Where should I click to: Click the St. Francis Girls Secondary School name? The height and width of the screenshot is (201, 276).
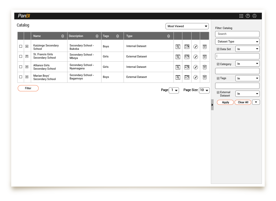point(45,56)
